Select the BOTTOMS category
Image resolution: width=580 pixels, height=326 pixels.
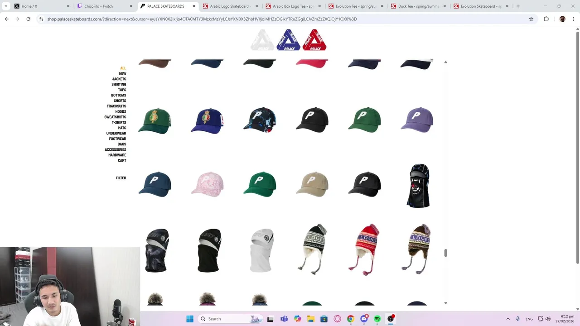pyautogui.click(x=119, y=96)
